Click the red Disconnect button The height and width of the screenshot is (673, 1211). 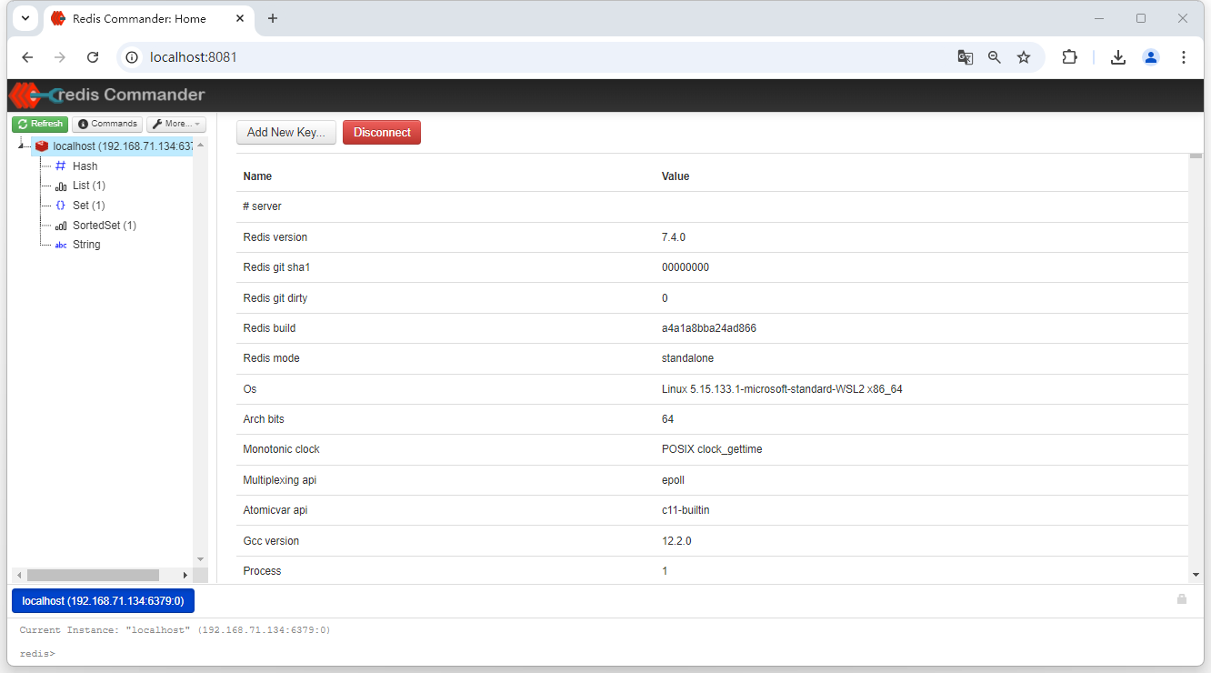[382, 133]
